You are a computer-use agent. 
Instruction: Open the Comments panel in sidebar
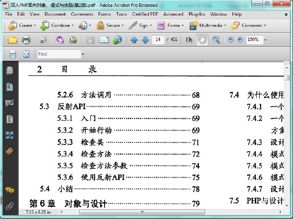point(10,190)
